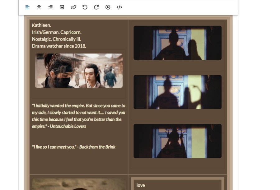Screen dimensions: 280x190
Task: Click the middle shadow-couple GIF
Action: 177,92
